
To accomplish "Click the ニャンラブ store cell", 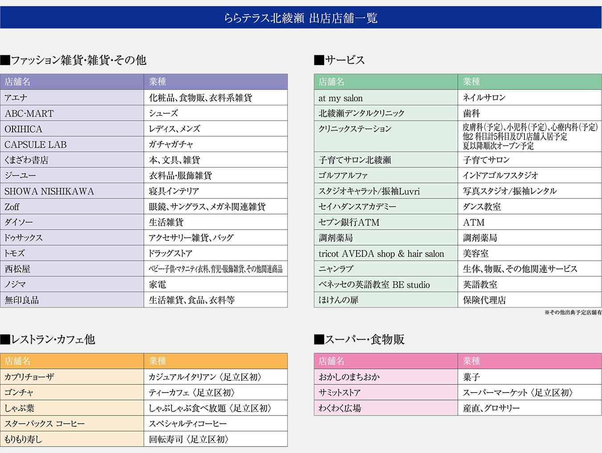I will tap(386, 269).
